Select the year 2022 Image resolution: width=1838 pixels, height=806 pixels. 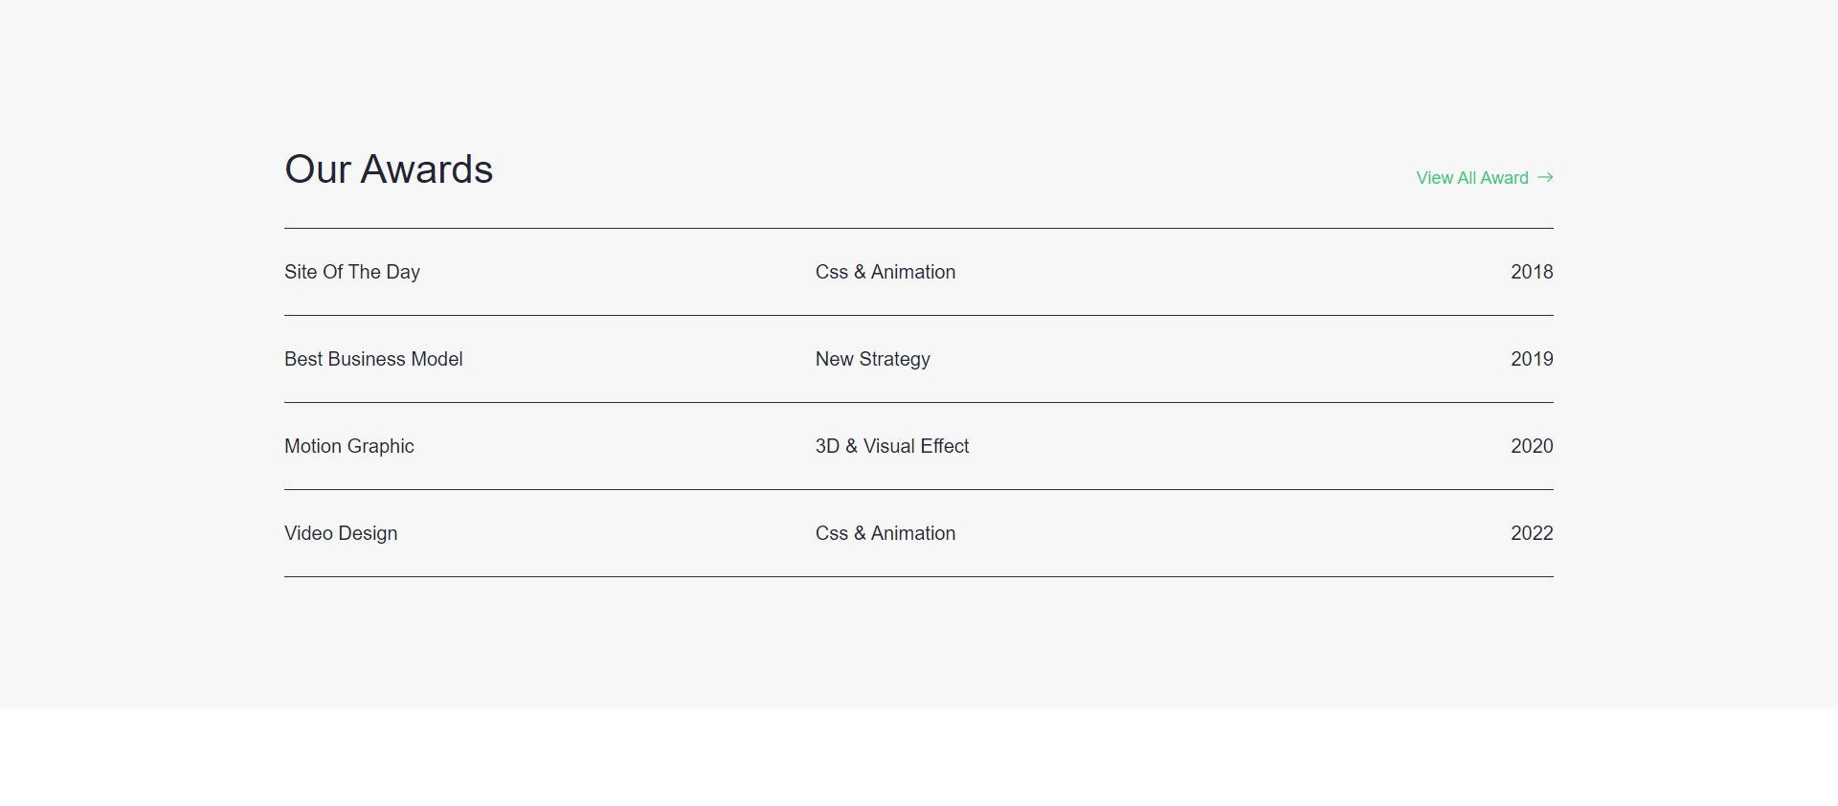(x=1532, y=533)
